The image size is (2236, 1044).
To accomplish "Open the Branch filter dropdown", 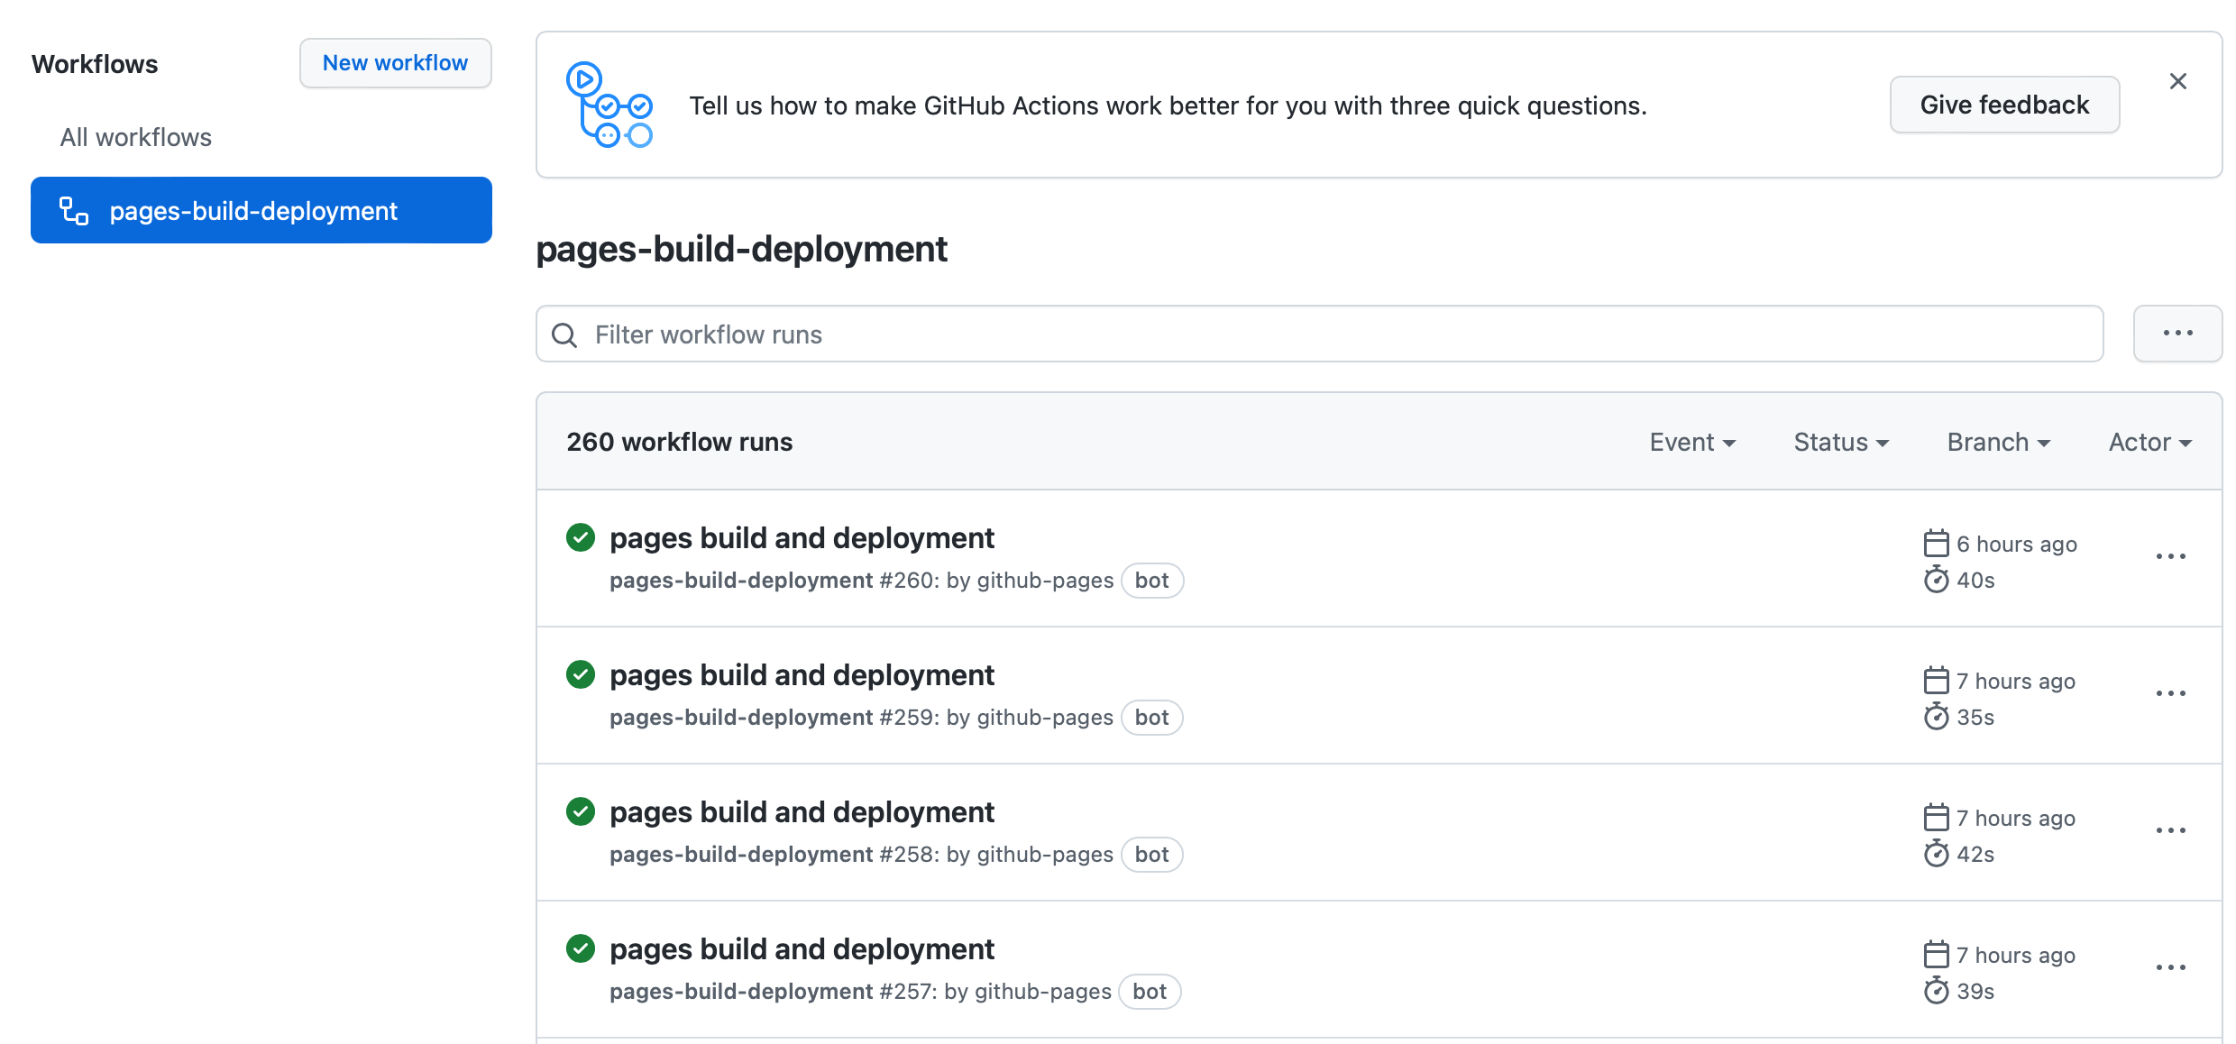I will [x=1997, y=442].
